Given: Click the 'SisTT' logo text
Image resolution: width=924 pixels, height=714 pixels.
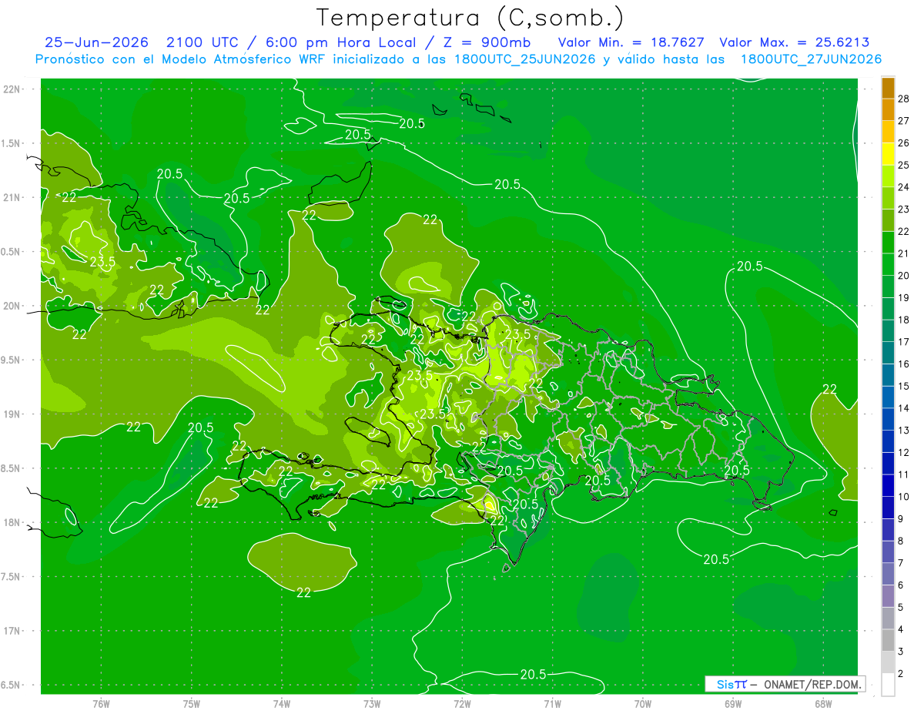Looking at the screenshot, I should coord(731,684).
